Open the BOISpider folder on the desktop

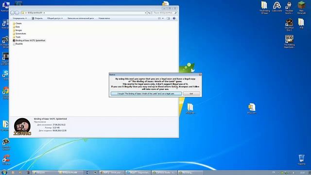190,108
